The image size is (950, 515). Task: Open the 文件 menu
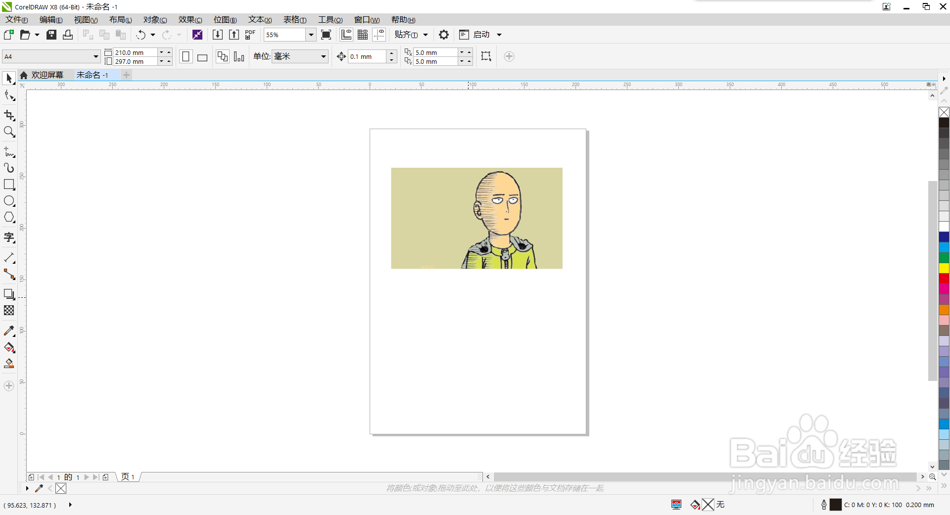click(x=16, y=20)
